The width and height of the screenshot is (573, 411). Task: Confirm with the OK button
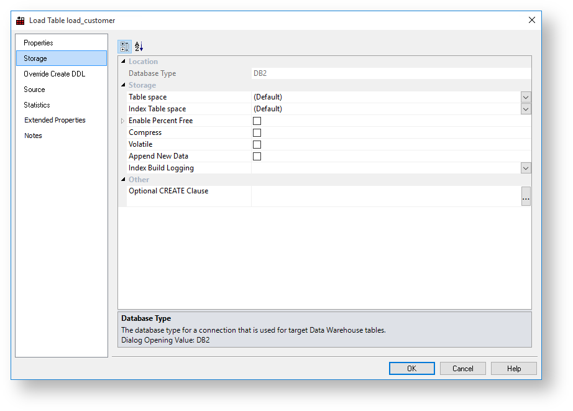(x=412, y=369)
